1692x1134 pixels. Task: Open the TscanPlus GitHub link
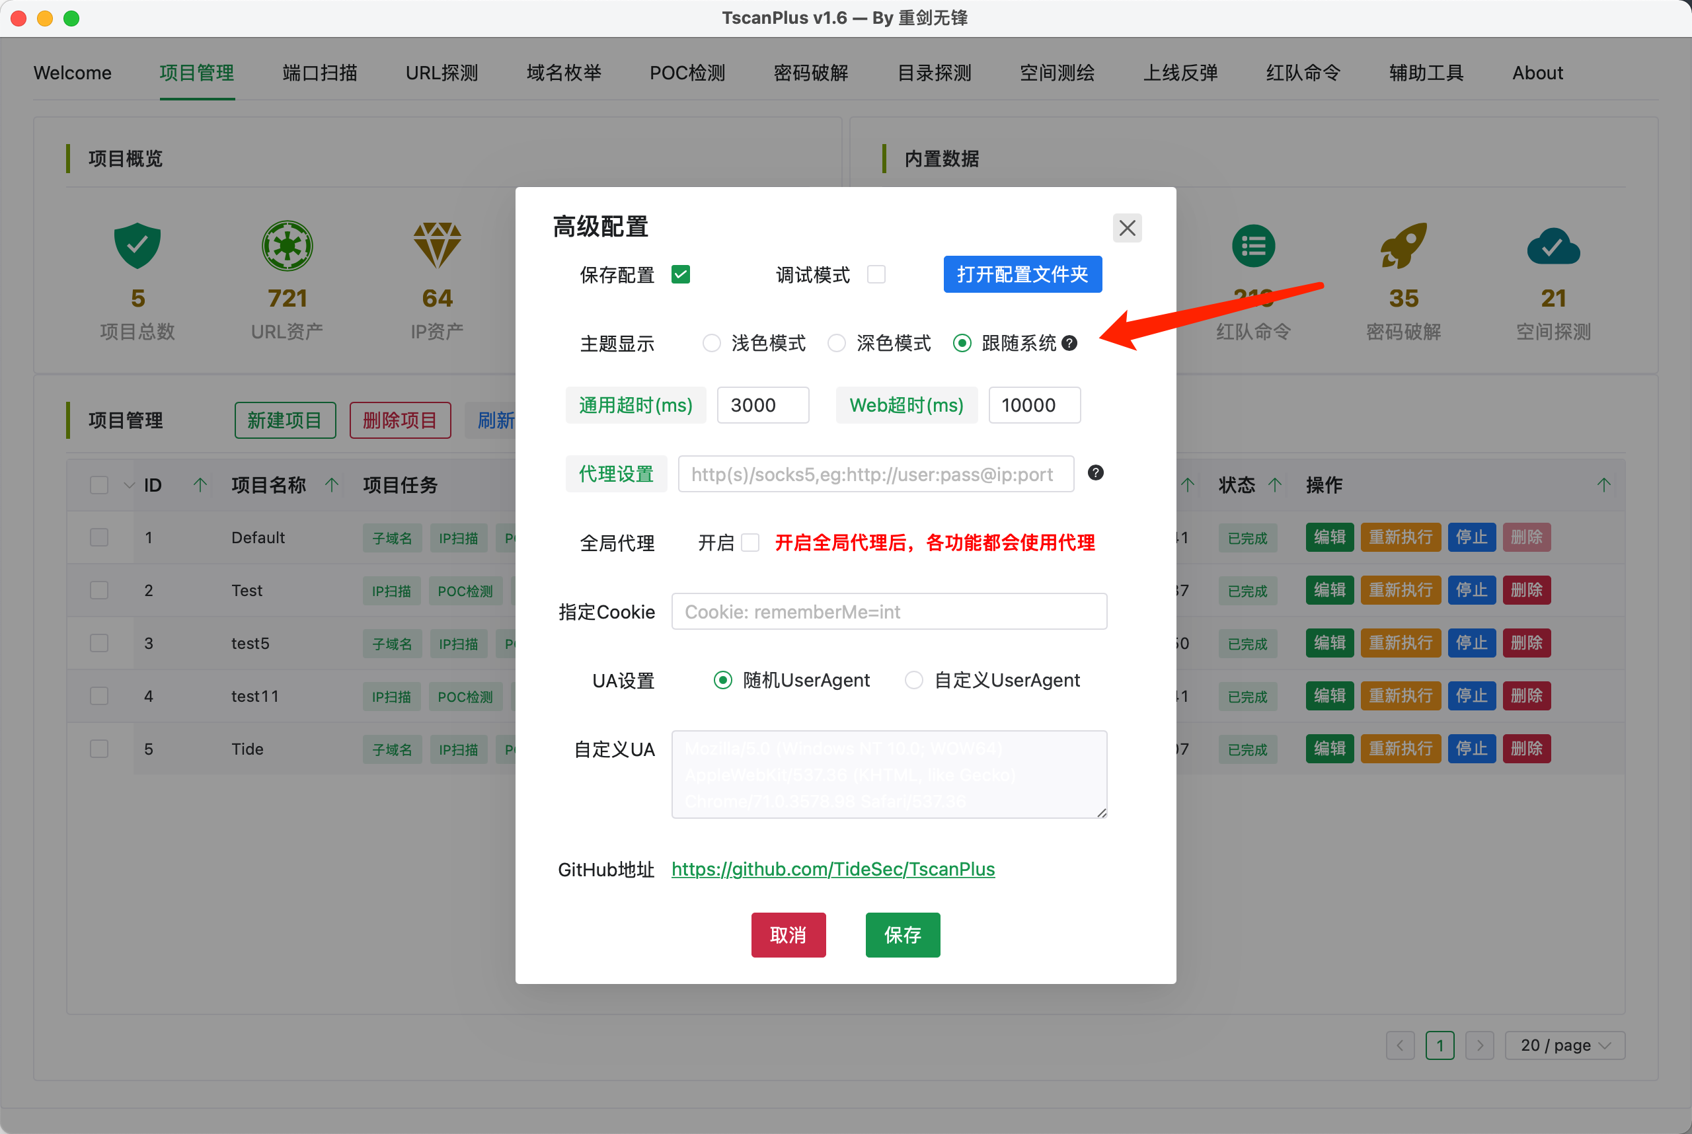pyautogui.click(x=833, y=869)
